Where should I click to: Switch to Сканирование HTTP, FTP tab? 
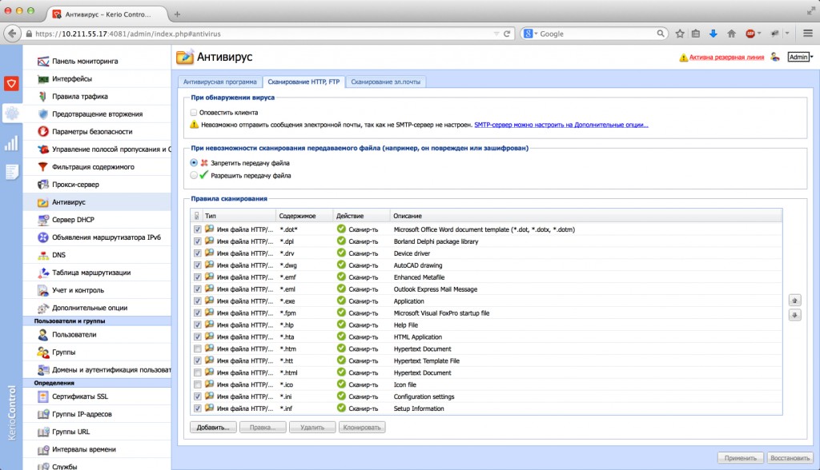(303, 82)
